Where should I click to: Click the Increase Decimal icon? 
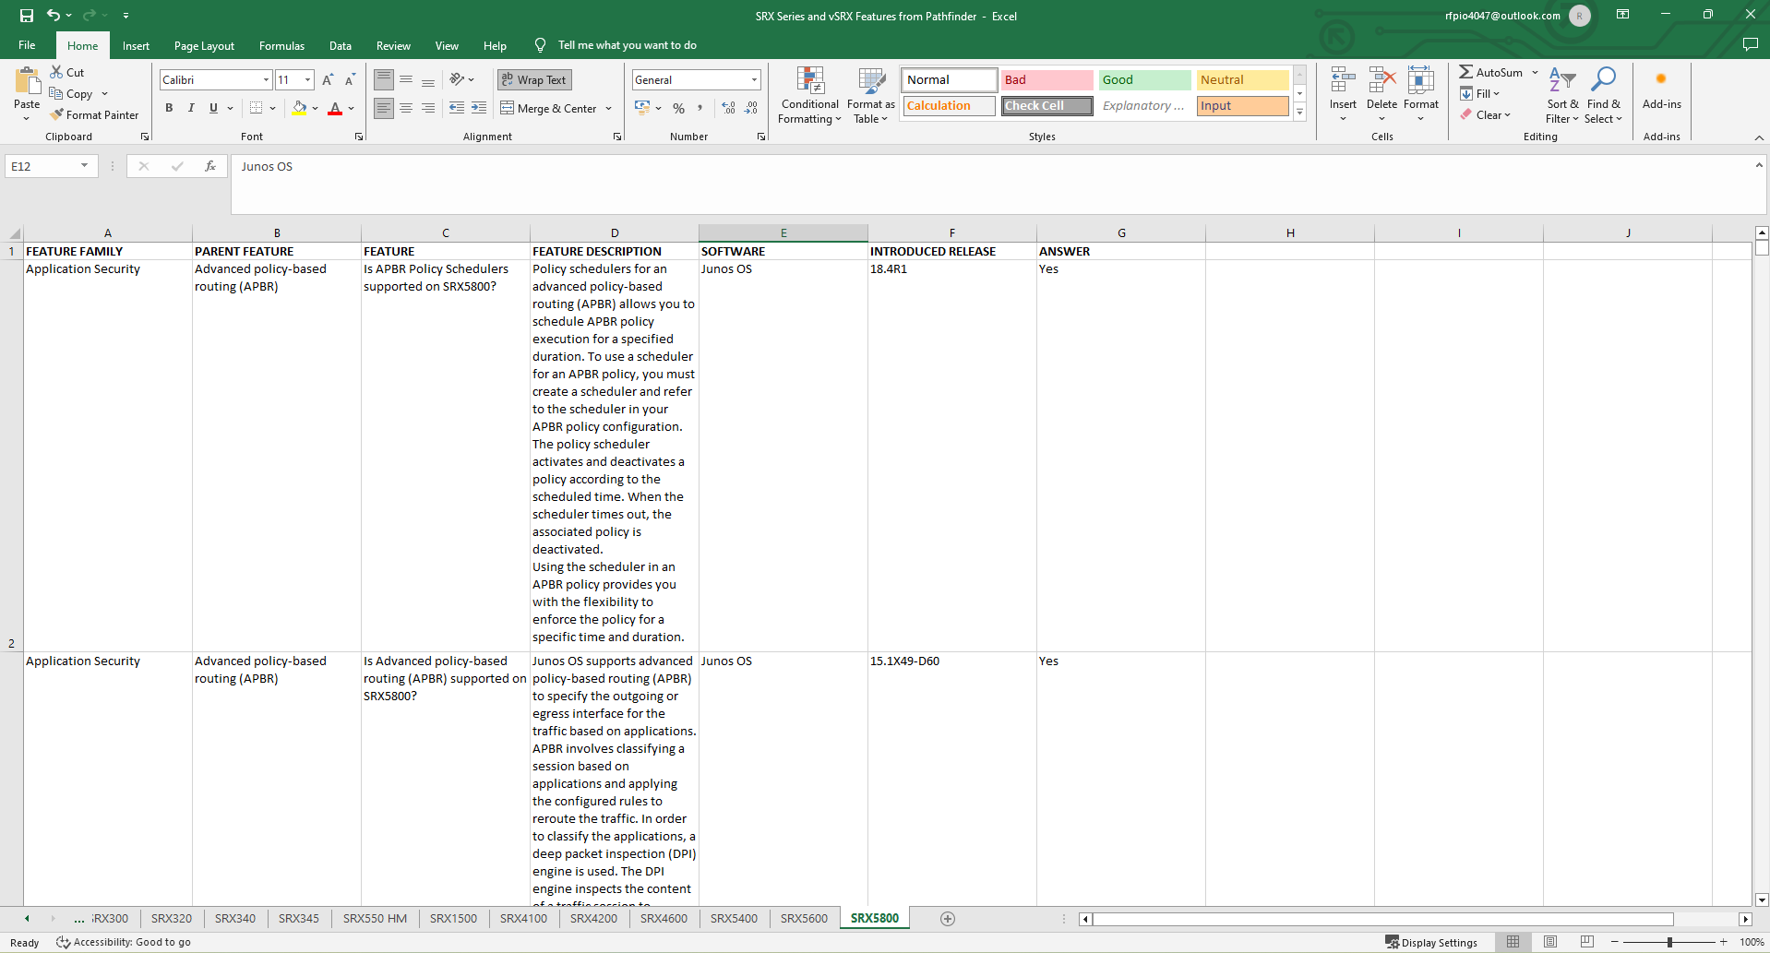pyautogui.click(x=729, y=108)
